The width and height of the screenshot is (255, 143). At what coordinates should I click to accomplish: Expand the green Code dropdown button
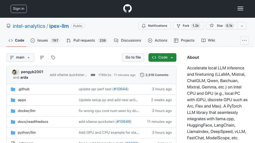pos(162,57)
